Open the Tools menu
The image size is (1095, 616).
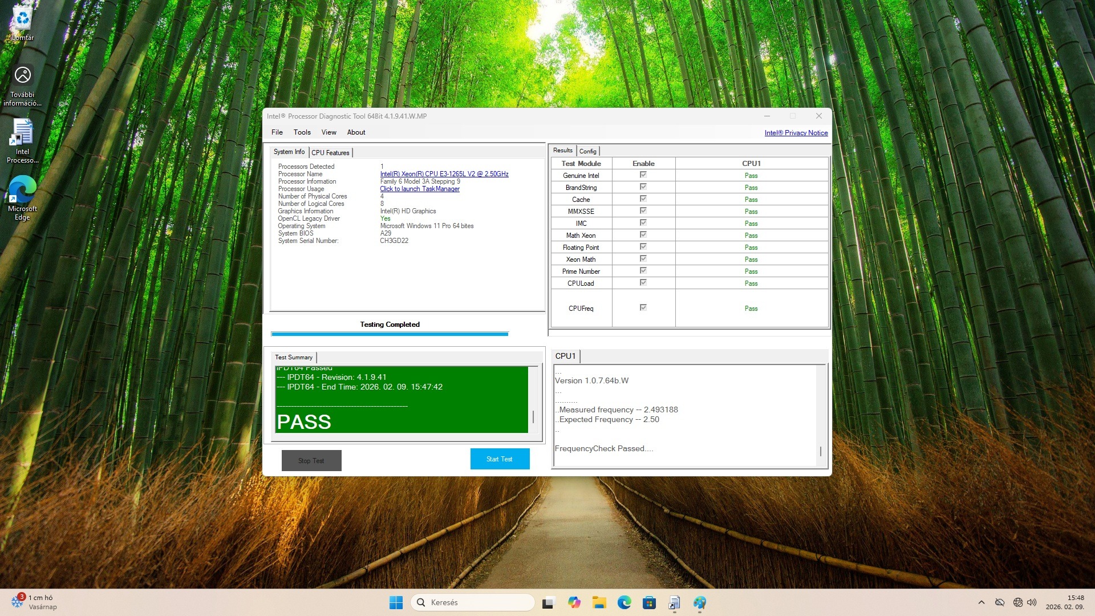tap(302, 132)
